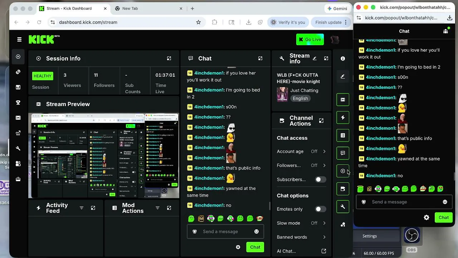The width and height of the screenshot is (458, 258).
Task: Toggle Stream info widget in right toolbar
Action: [x=343, y=207]
